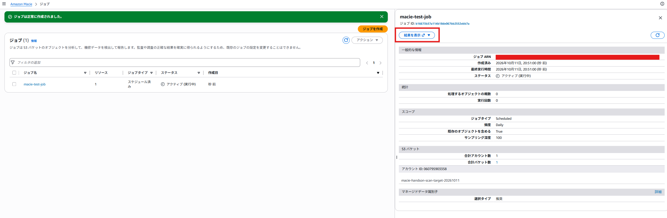Refresh the macie-test-job details panel
Screen dimensions: 667x218
tap(657, 35)
